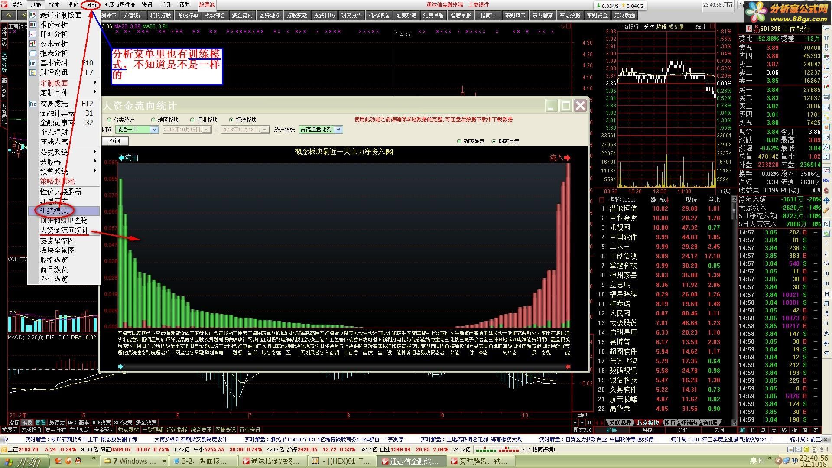832x468 pixels.
Task: Select 概念板块 radio button
Action: (231, 120)
